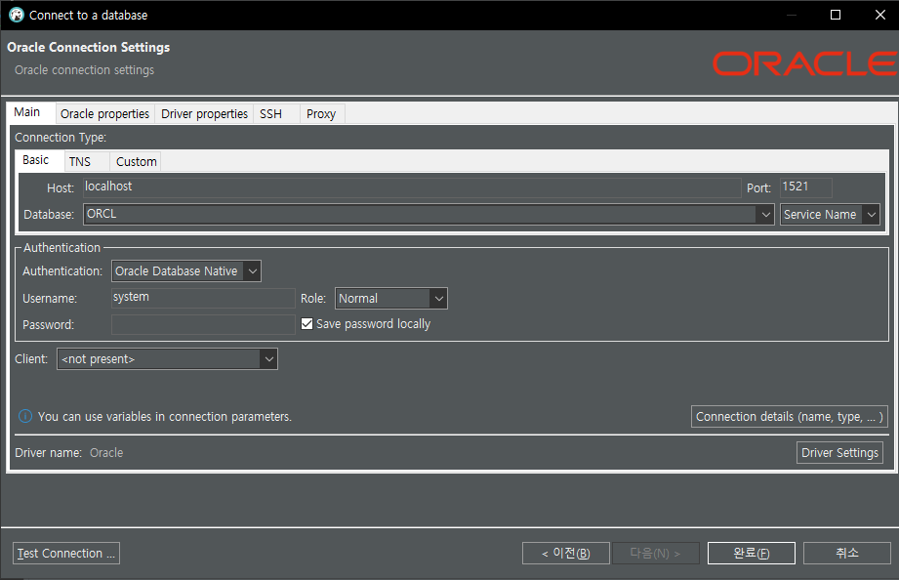Toggle the Save password locally checkbox
899x580 pixels.
306,323
